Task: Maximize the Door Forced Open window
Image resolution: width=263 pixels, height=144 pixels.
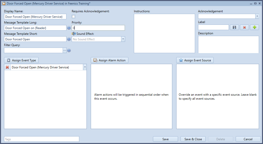Action: [x=255, y=3]
